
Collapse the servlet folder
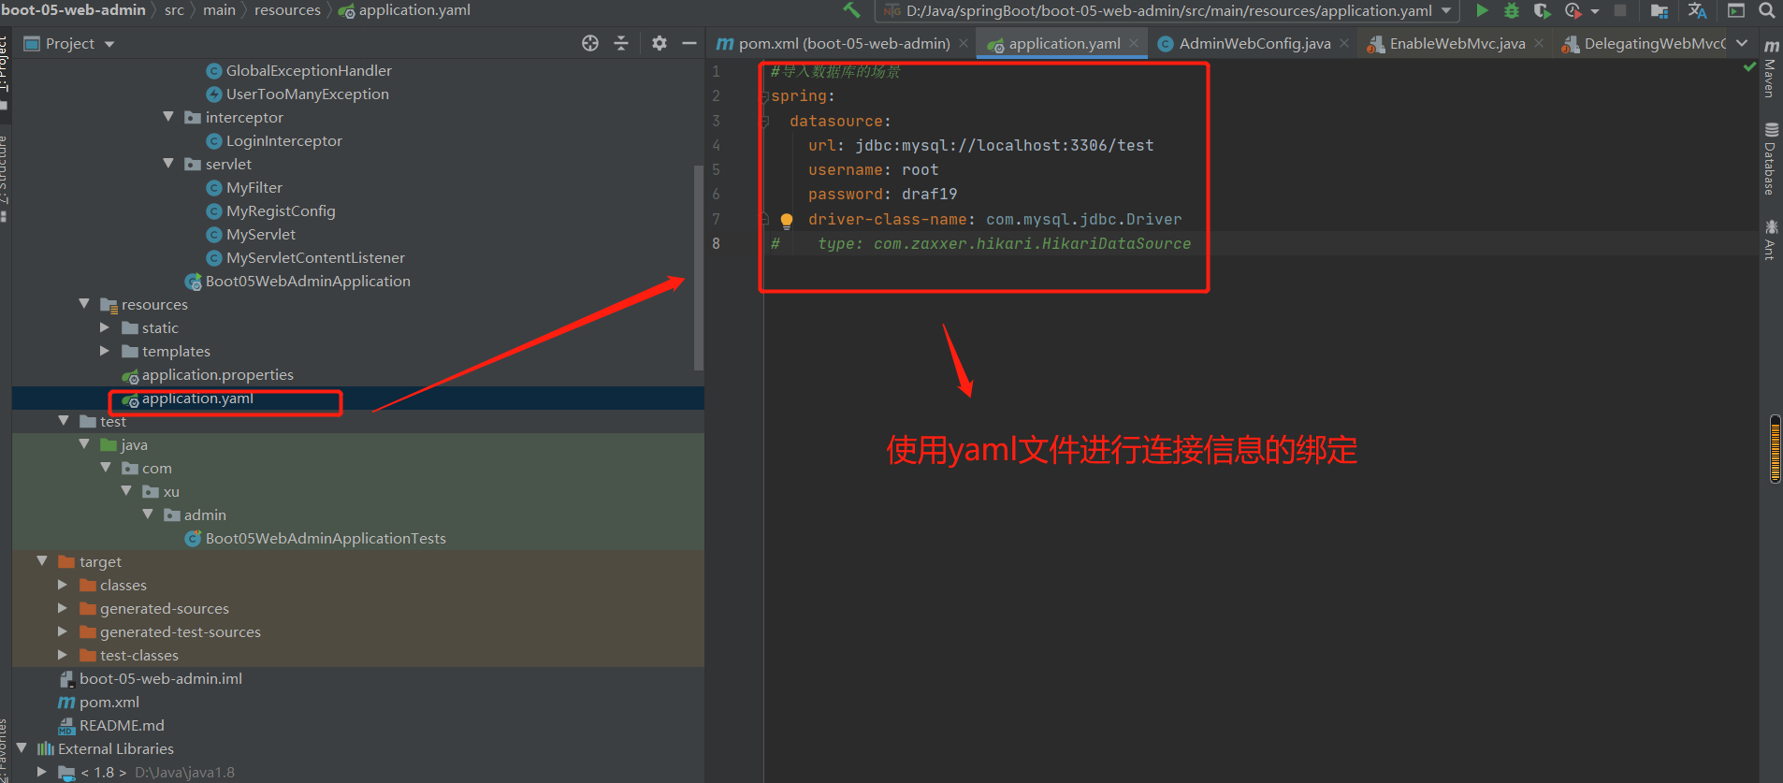pos(168,164)
